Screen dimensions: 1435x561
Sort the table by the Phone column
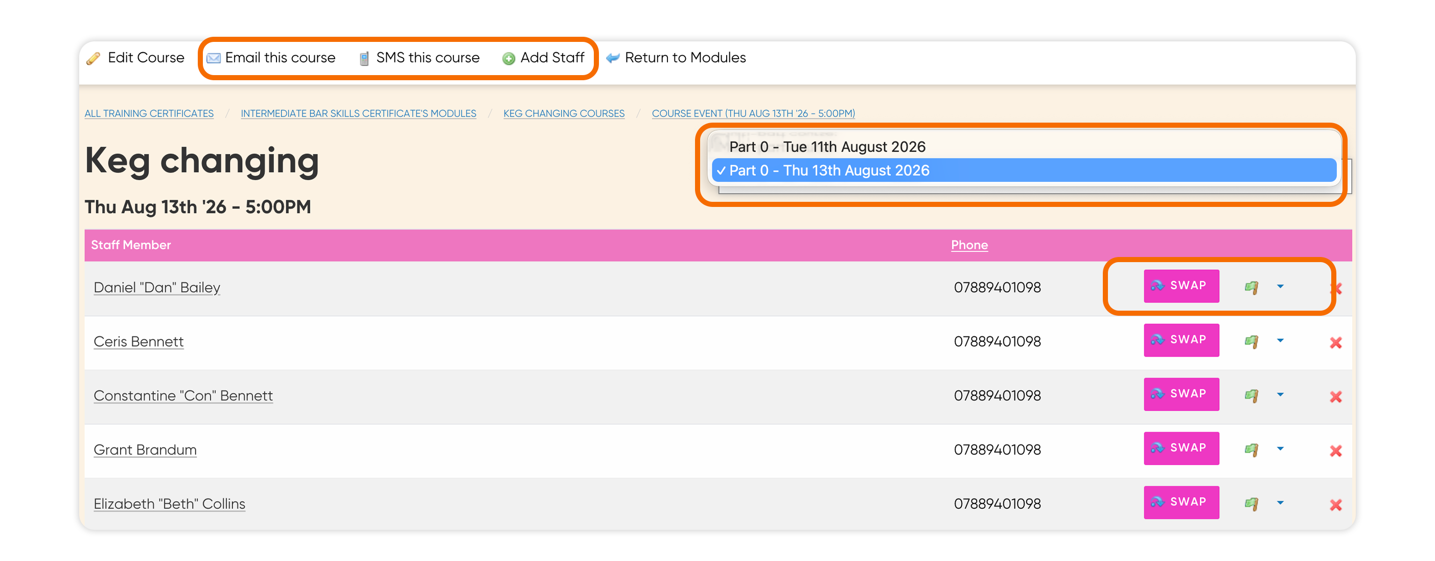pos(969,245)
